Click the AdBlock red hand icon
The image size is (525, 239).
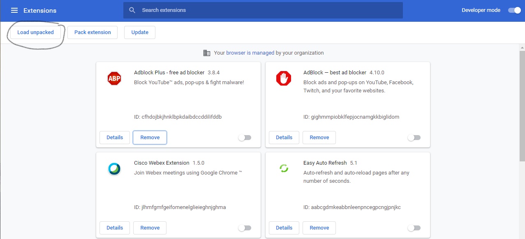point(284,78)
